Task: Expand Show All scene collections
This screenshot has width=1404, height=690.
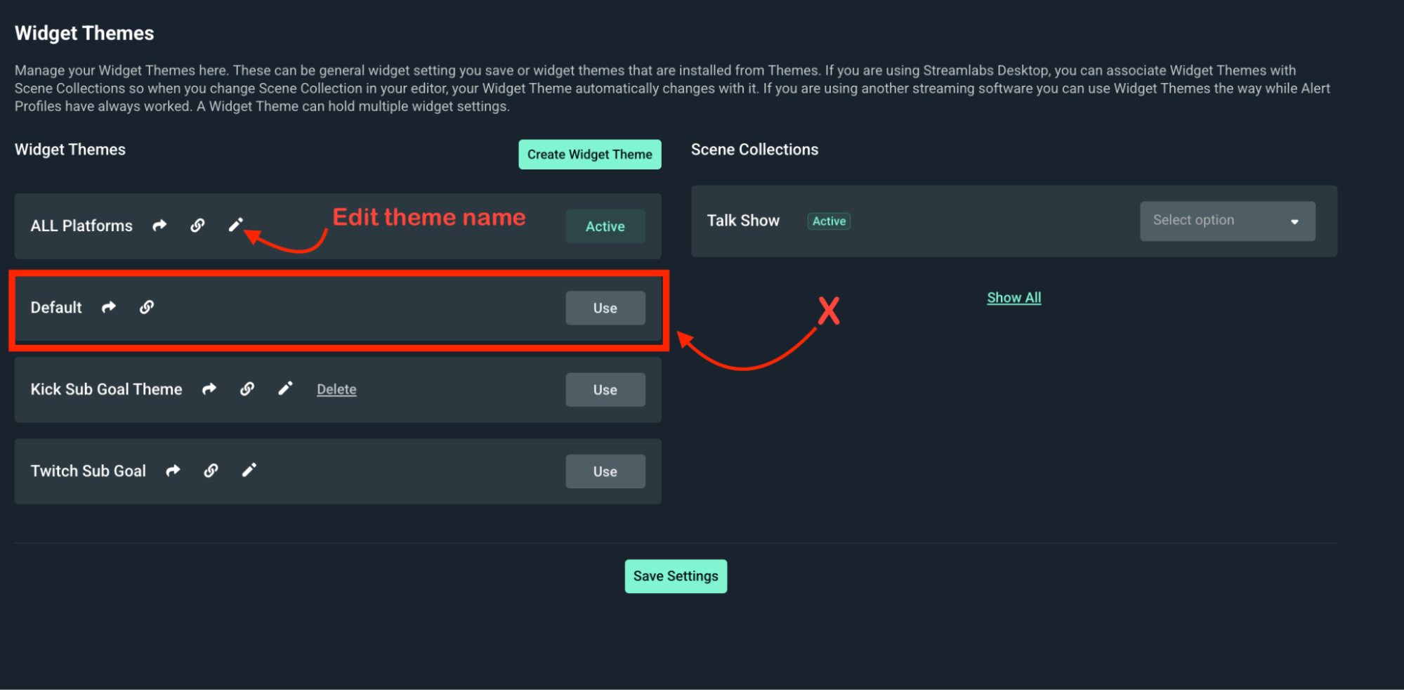Action: (1013, 297)
